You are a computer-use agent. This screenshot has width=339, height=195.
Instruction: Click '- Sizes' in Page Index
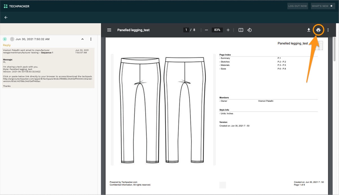click(223, 69)
